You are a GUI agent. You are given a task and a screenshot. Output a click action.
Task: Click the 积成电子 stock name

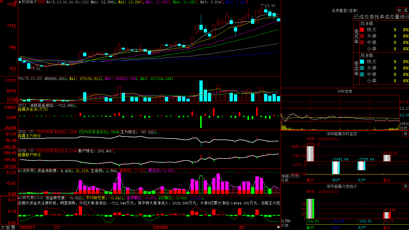pyautogui.click(x=29, y=2)
